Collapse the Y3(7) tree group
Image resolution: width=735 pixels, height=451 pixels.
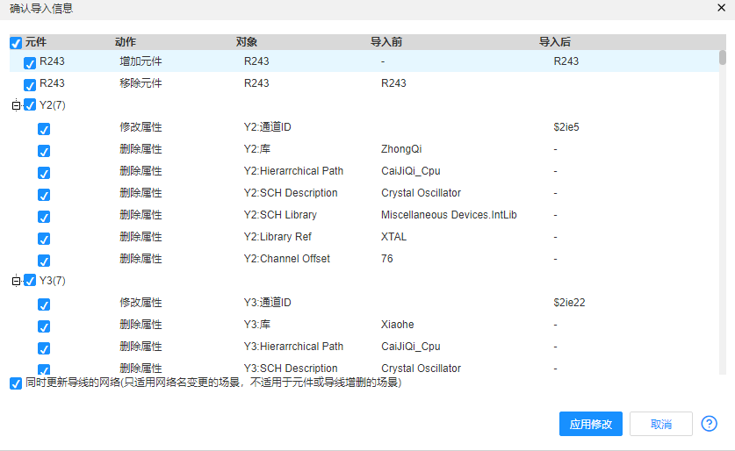click(15, 282)
